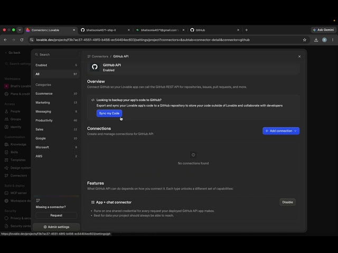Viewport: 338px width, 253px height.
Task: Open Plans & credits settings
Action: [x=17, y=94]
